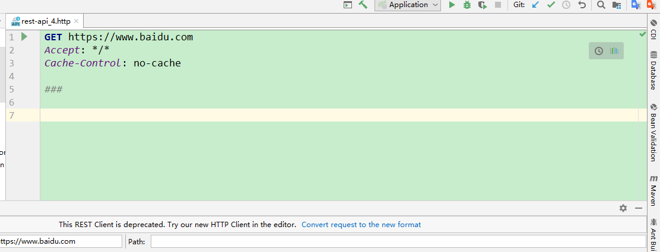The image size is (660, 252).
Task: Commit changes with Git green checkmark
Action: point(551,5)
